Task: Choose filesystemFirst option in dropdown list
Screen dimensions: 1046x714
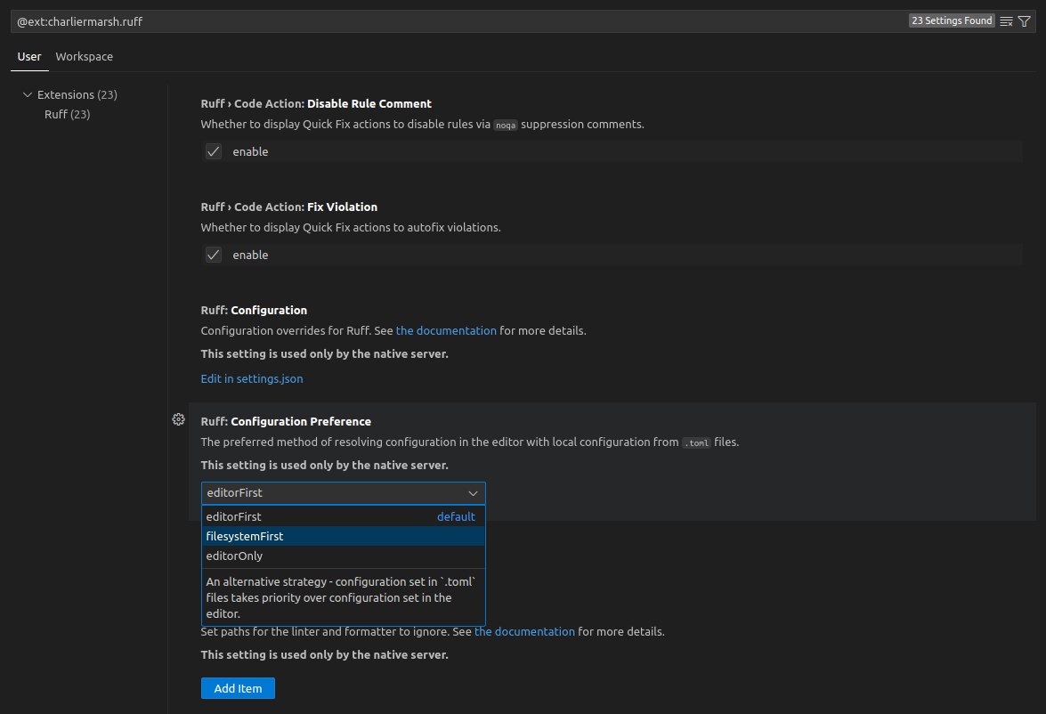Action: [x=344, y=536]
